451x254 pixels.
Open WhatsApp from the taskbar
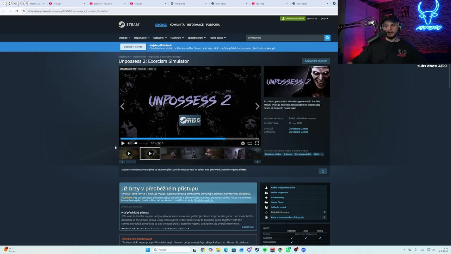point(288,250)
